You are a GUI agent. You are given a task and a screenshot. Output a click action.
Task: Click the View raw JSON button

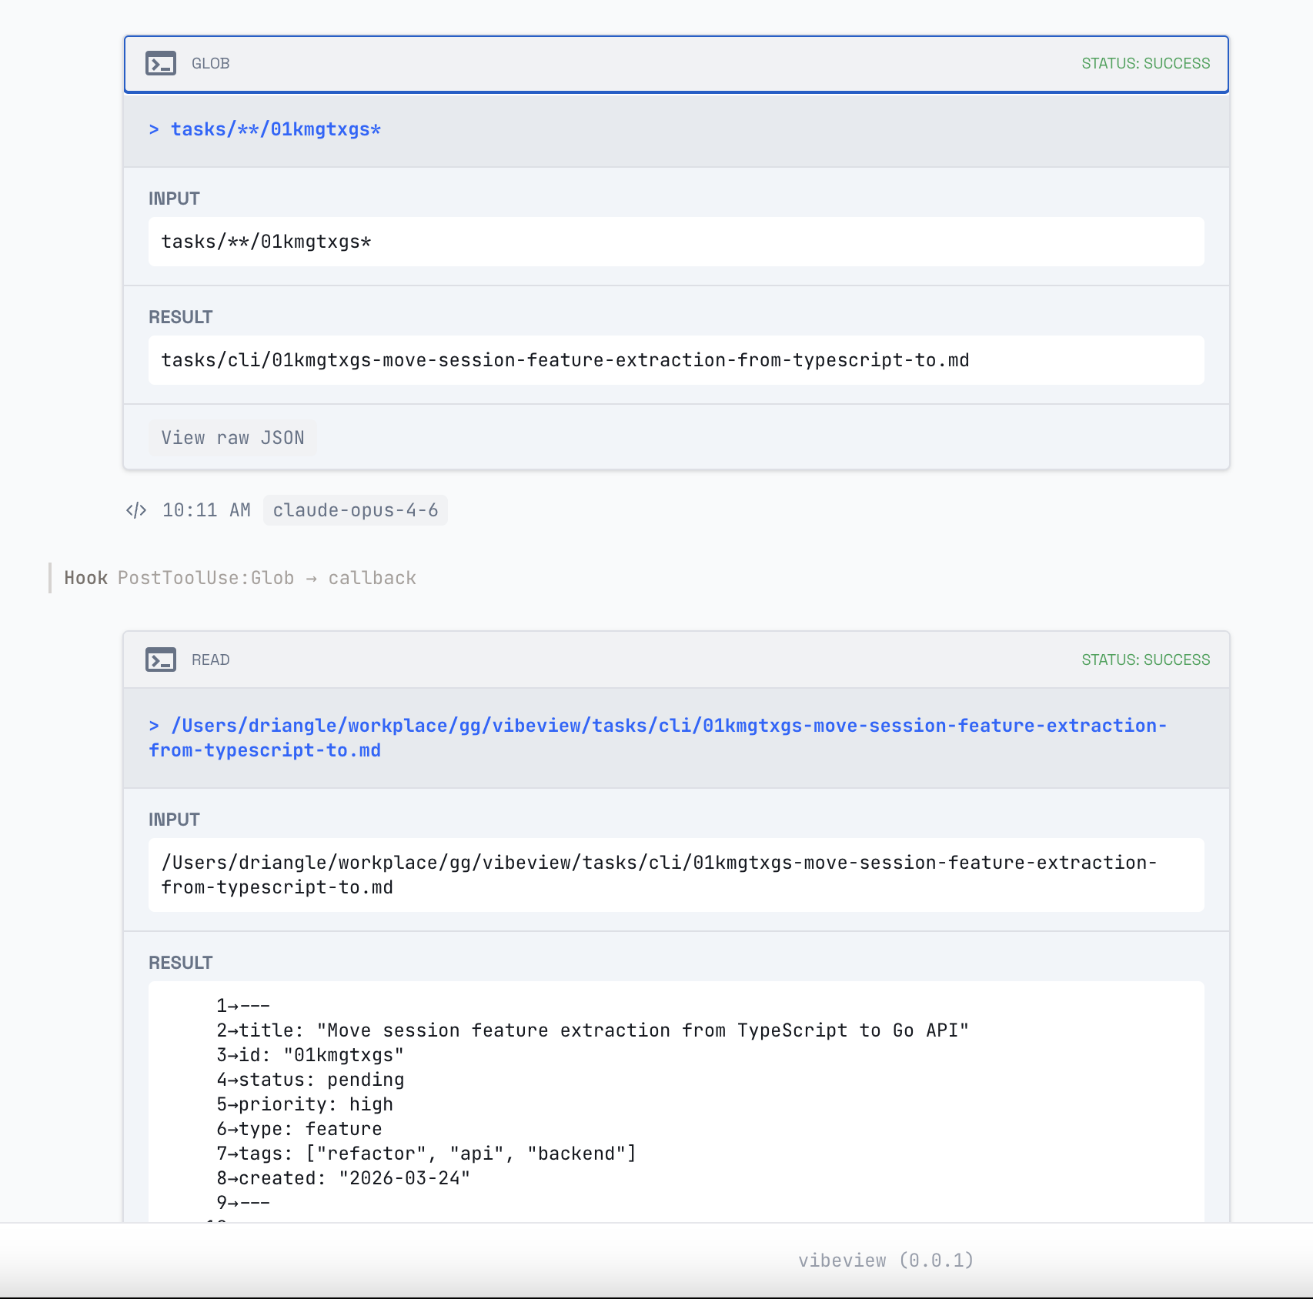232,437
